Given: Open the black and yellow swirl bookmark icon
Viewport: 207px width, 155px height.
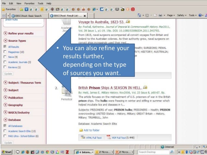Looking at the screenshot, I should click(x=123, y=9).
